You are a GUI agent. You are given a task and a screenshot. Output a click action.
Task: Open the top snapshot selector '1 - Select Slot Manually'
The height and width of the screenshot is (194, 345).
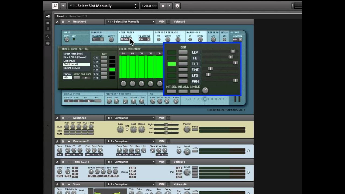pyautogui.click(x=103, y=6)
